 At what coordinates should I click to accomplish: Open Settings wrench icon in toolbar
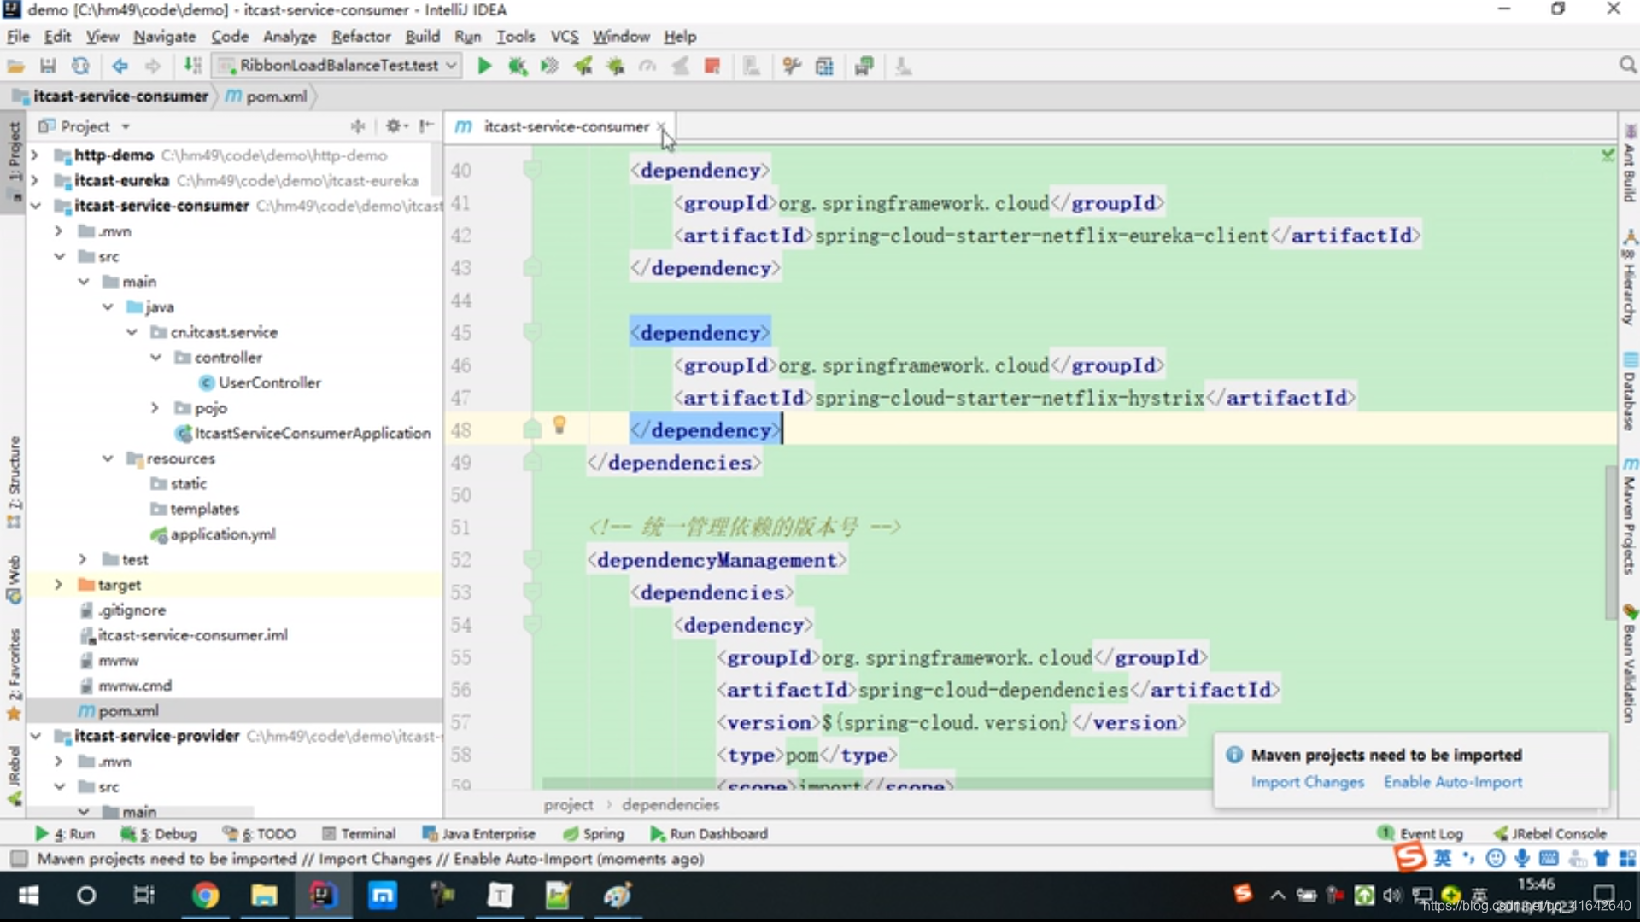click(792, 66)
